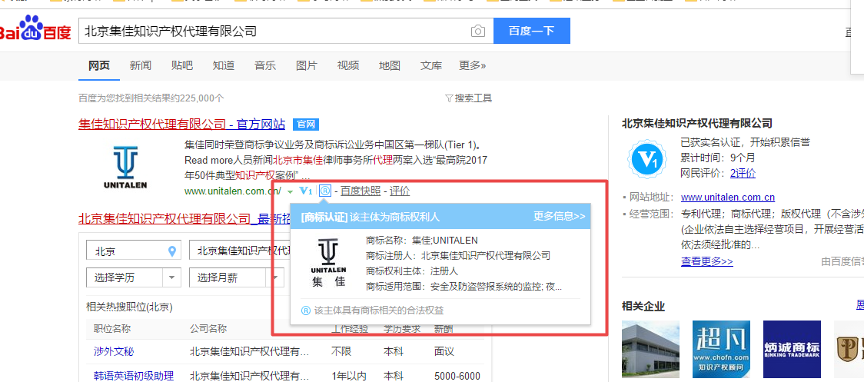
Task: Click the UNITALEN logo thumbnail in first result
Action: coord(125,165)
